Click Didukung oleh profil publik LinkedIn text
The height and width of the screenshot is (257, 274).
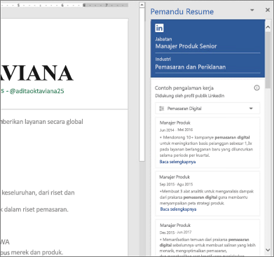(x=189, y=96)
